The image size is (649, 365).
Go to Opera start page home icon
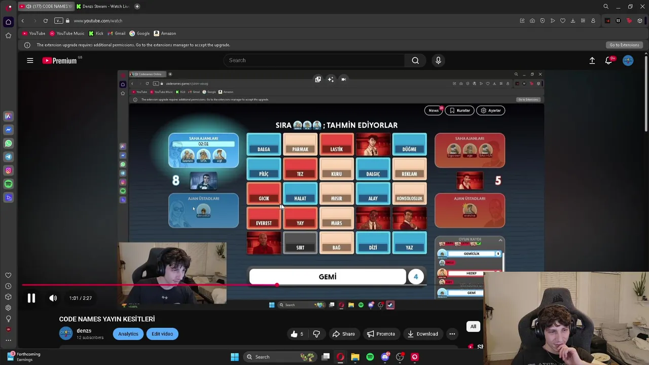[8, 22]
